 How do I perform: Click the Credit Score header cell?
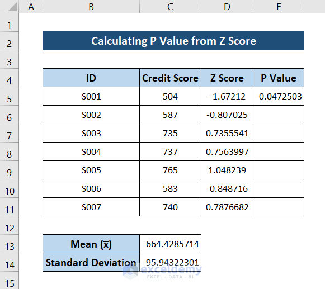(x=170, y=78)
